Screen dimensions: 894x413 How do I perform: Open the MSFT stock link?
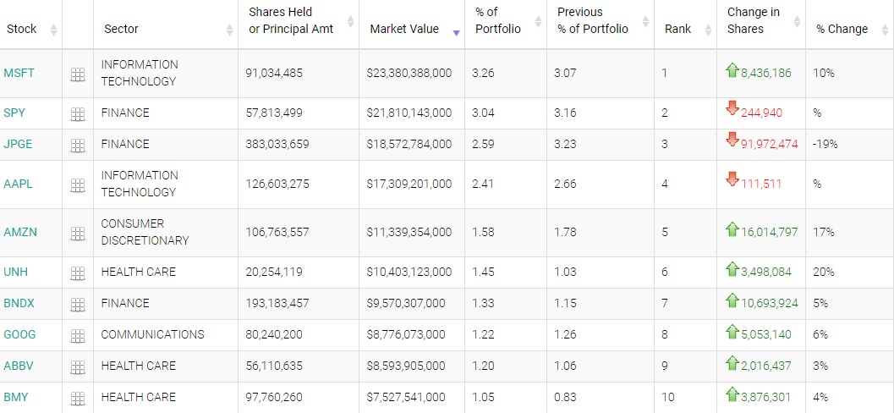coord(19,73)
